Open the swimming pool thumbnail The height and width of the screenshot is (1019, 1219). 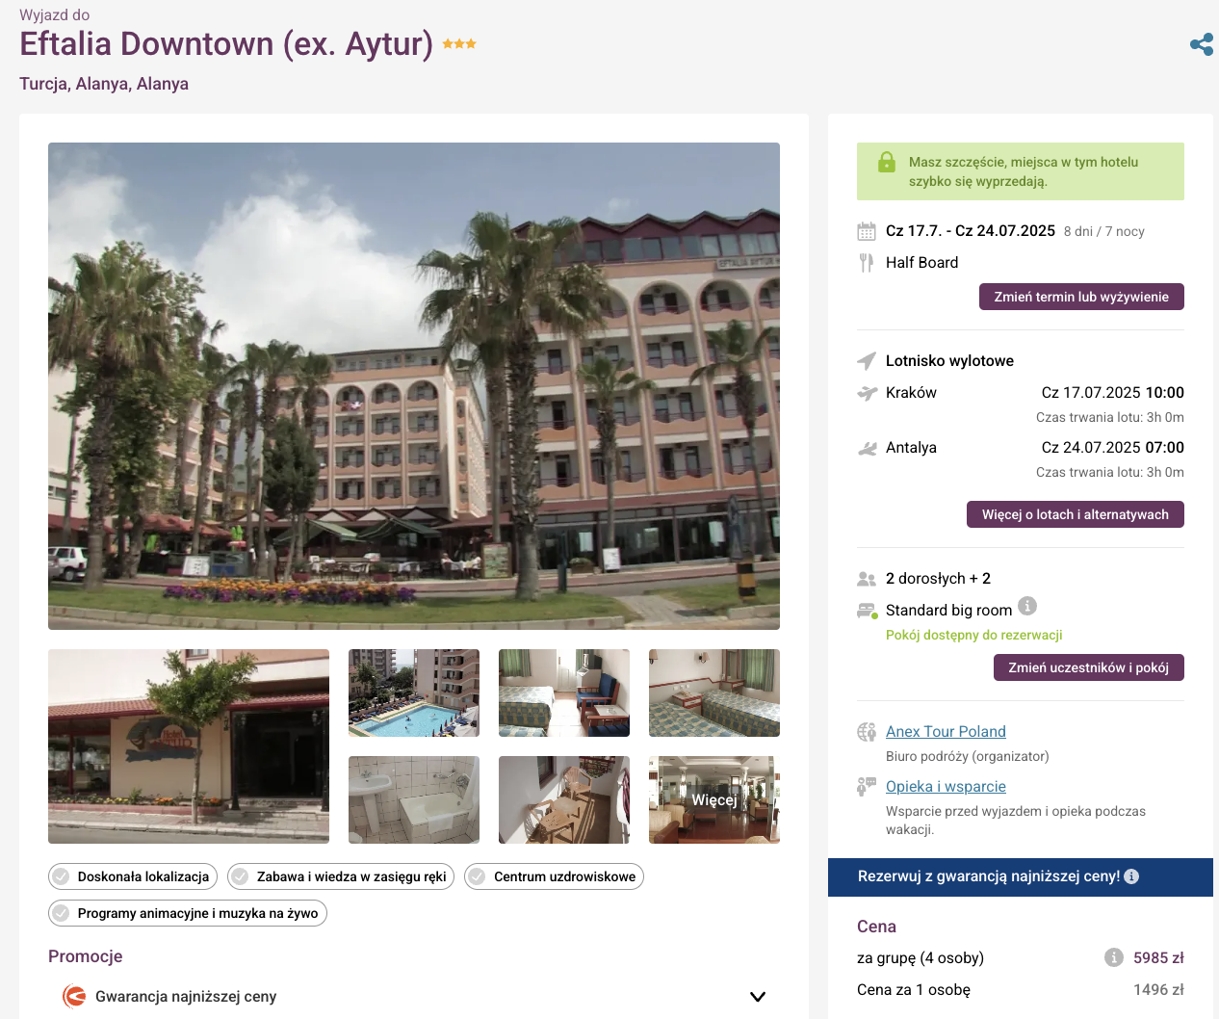414,693
